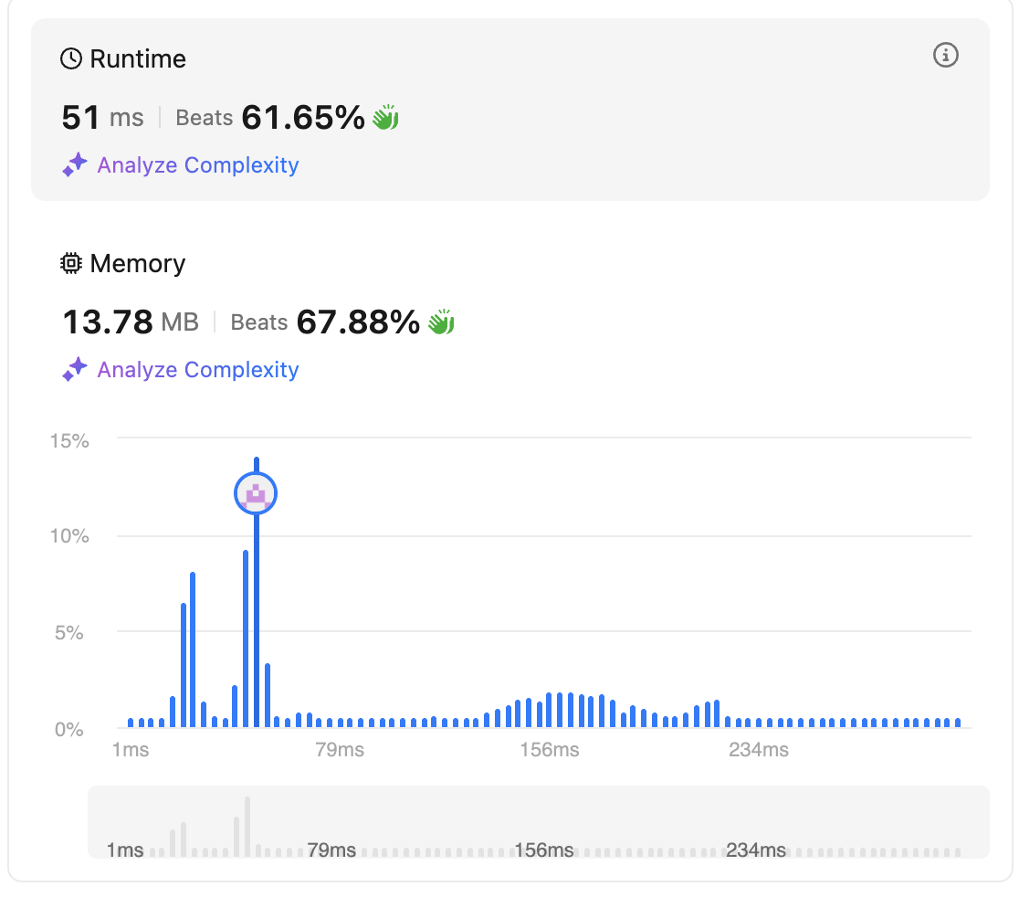Click the 51 ms runtime value
1019x897 pixels.
102,118
